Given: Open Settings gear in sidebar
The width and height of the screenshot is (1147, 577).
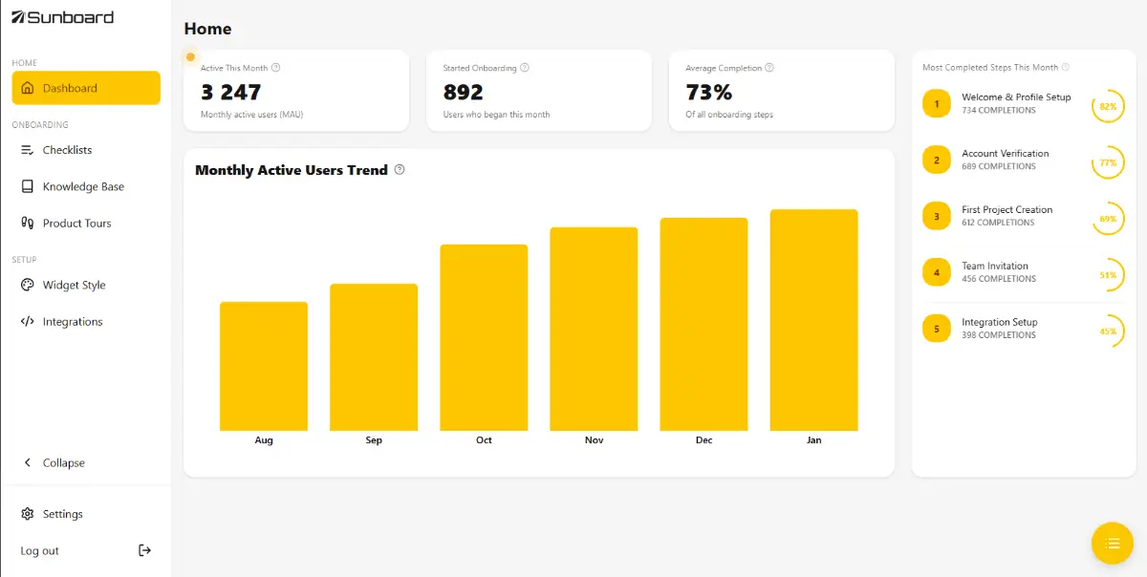Looking at the screenshot, I should click(x=27, y=514).
